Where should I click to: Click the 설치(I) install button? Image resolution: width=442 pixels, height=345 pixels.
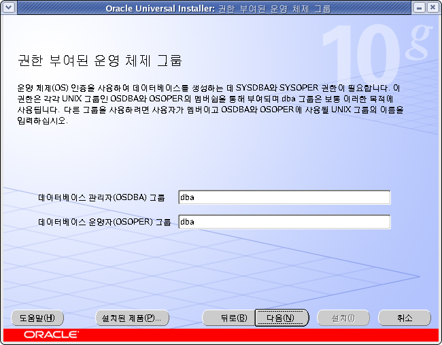point(343,318)
